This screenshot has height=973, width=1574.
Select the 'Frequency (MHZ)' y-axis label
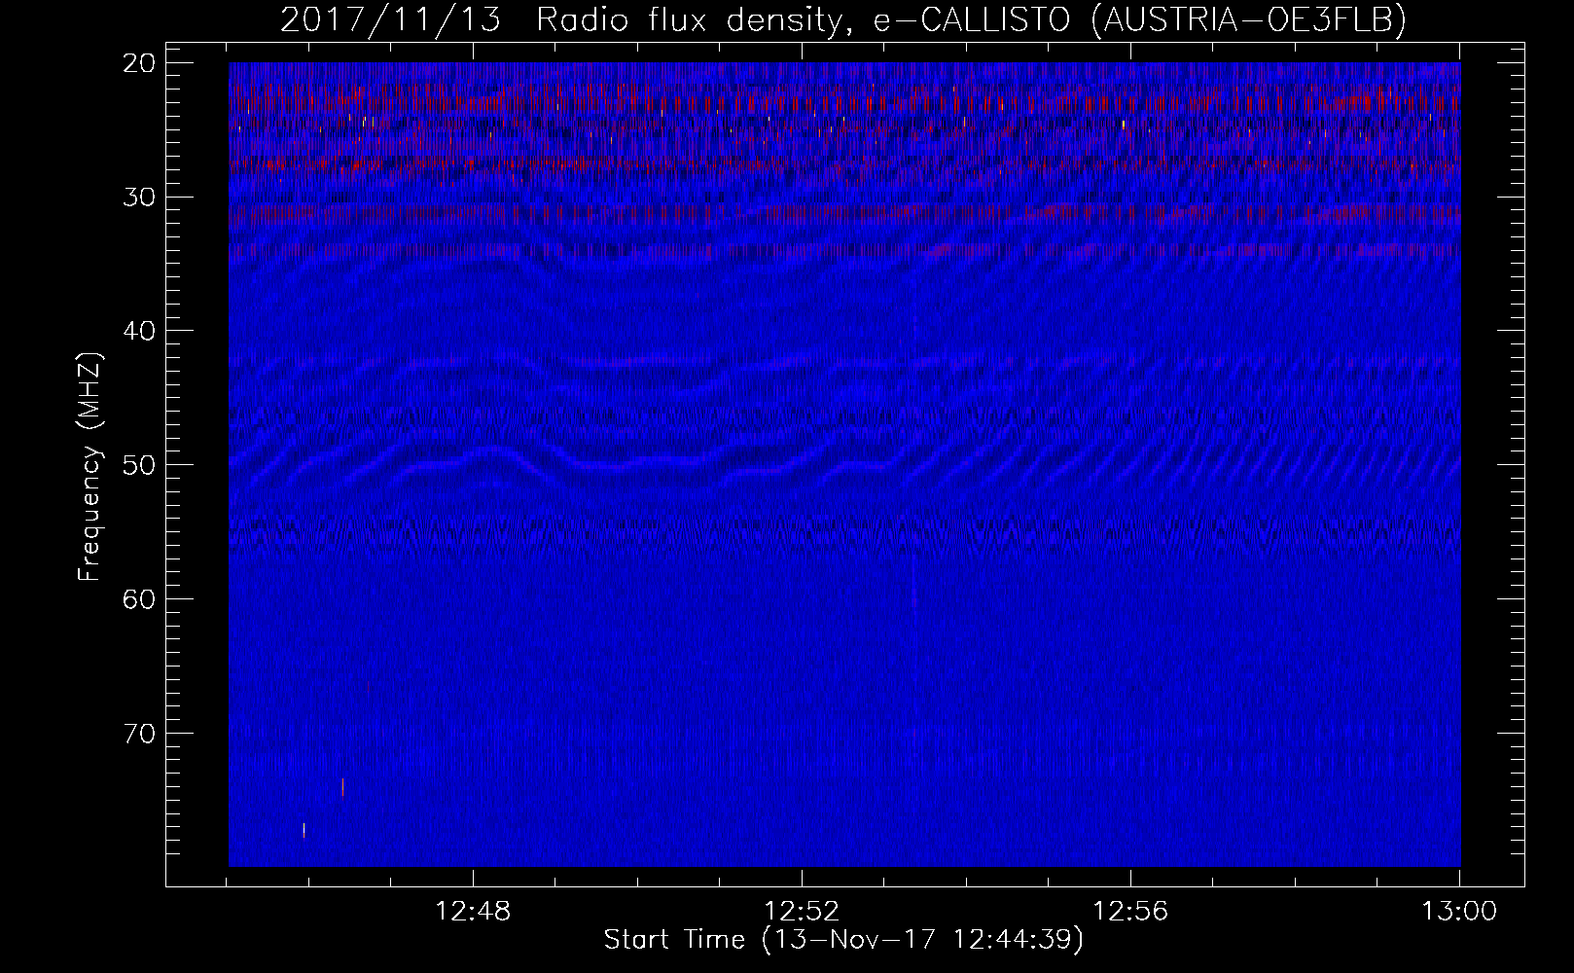[x=89, y=467]
